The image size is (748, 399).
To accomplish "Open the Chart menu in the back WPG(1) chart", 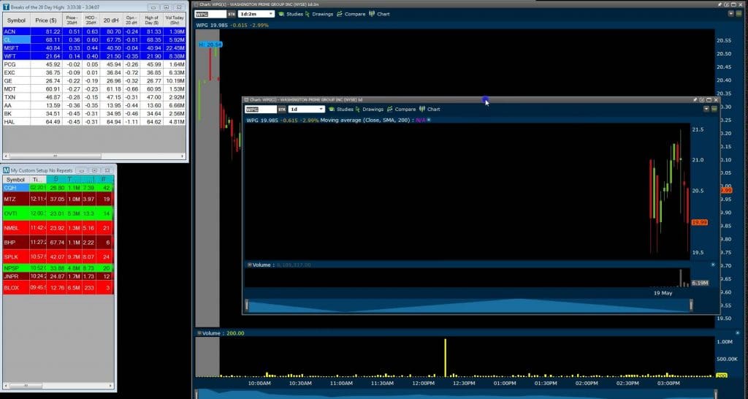I will (x=379, y=14).
